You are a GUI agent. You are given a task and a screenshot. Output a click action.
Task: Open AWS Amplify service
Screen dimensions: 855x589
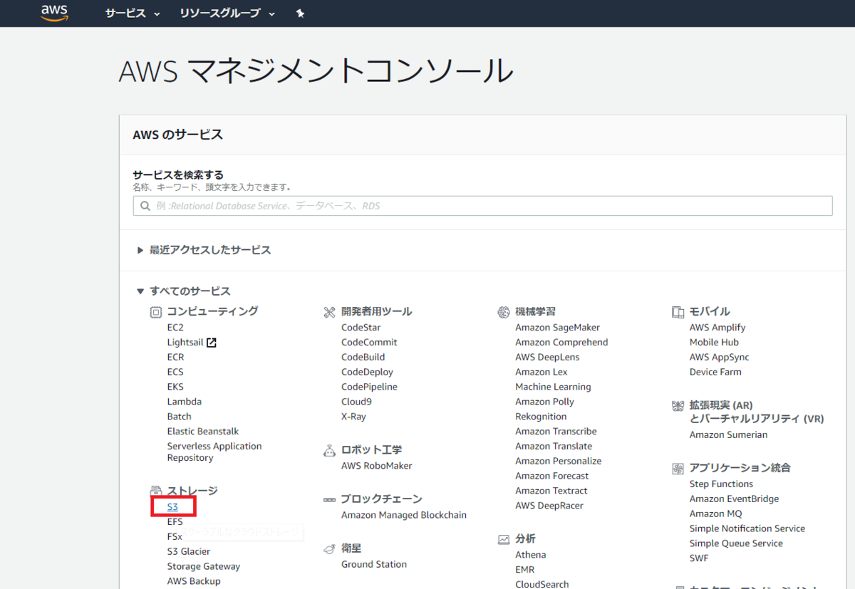(717, 328)
